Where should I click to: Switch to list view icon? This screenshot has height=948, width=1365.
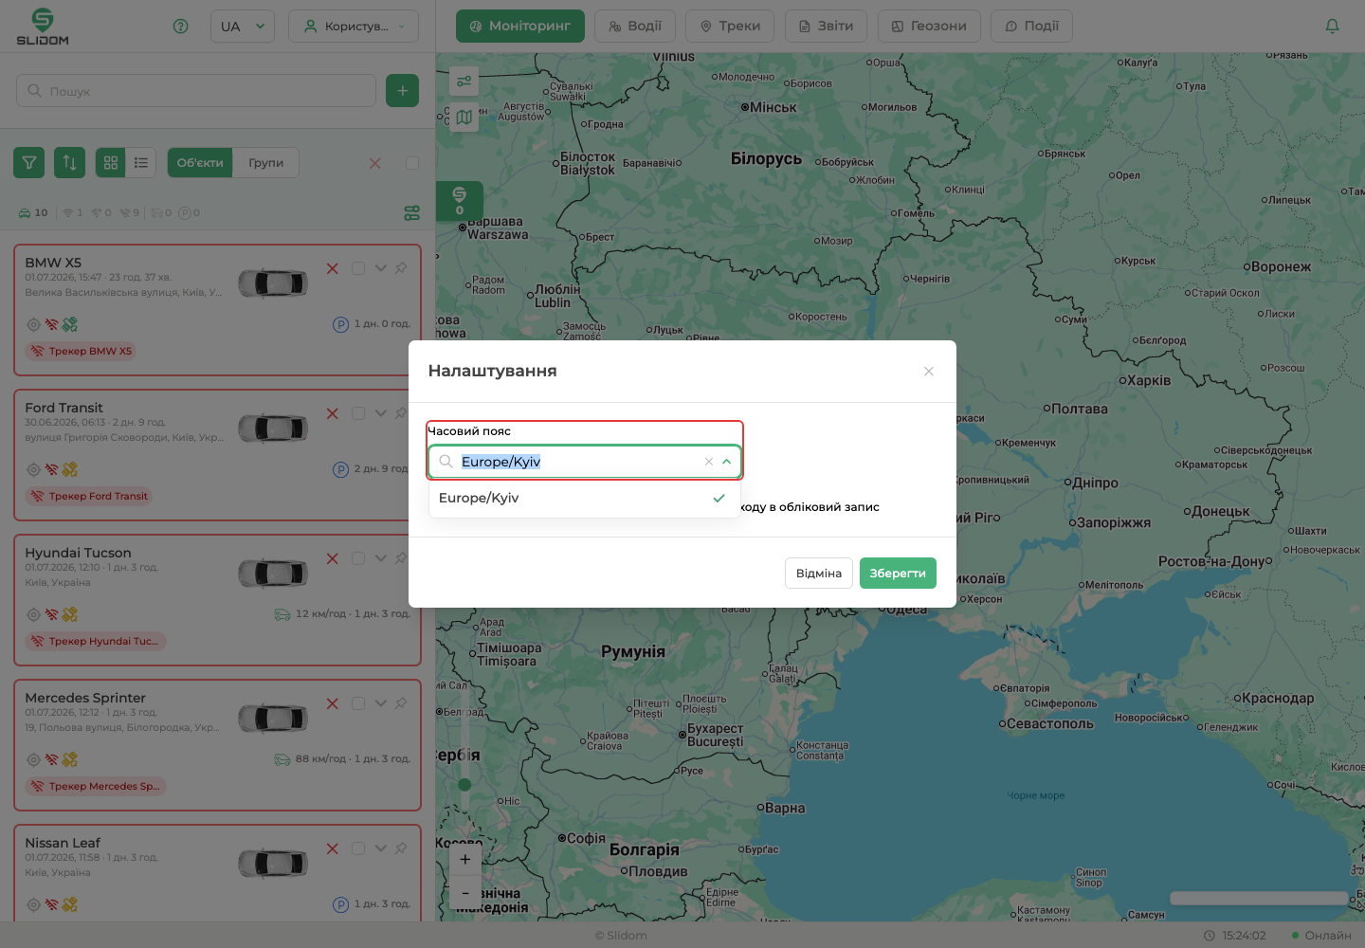click(141, 163)
